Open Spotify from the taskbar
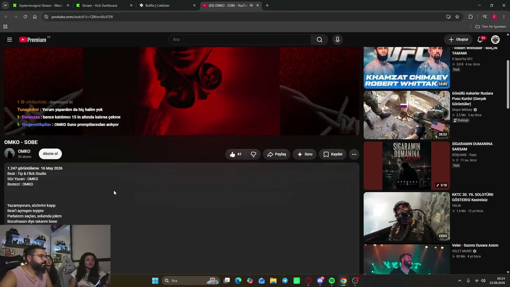 pos(332,281)
